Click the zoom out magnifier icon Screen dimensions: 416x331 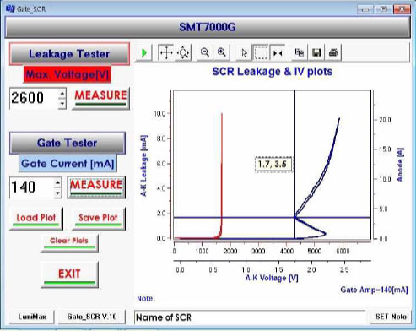click(x=205, y=52)
